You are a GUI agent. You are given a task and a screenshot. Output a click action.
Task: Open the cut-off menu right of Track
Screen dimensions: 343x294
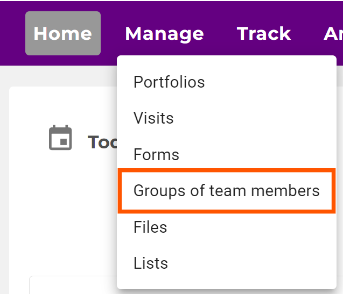coord(333,33)
